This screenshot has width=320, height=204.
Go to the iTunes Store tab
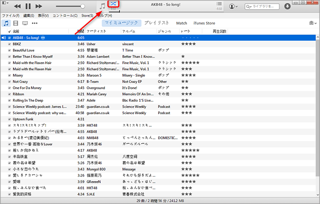204,23
